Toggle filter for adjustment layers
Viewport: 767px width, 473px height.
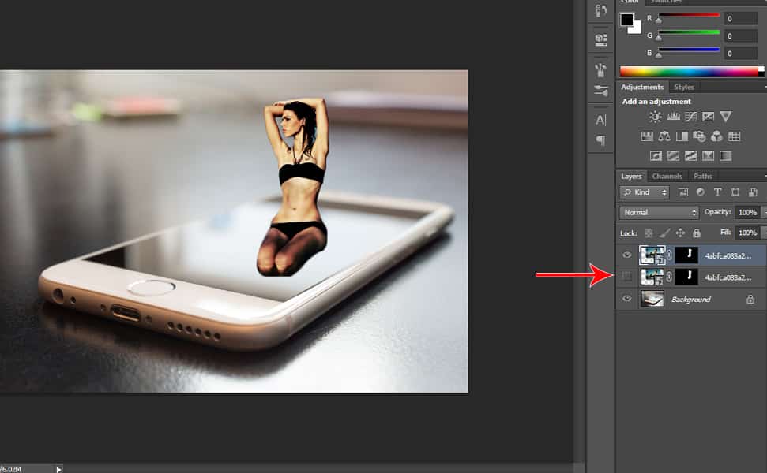pos(701,192)
